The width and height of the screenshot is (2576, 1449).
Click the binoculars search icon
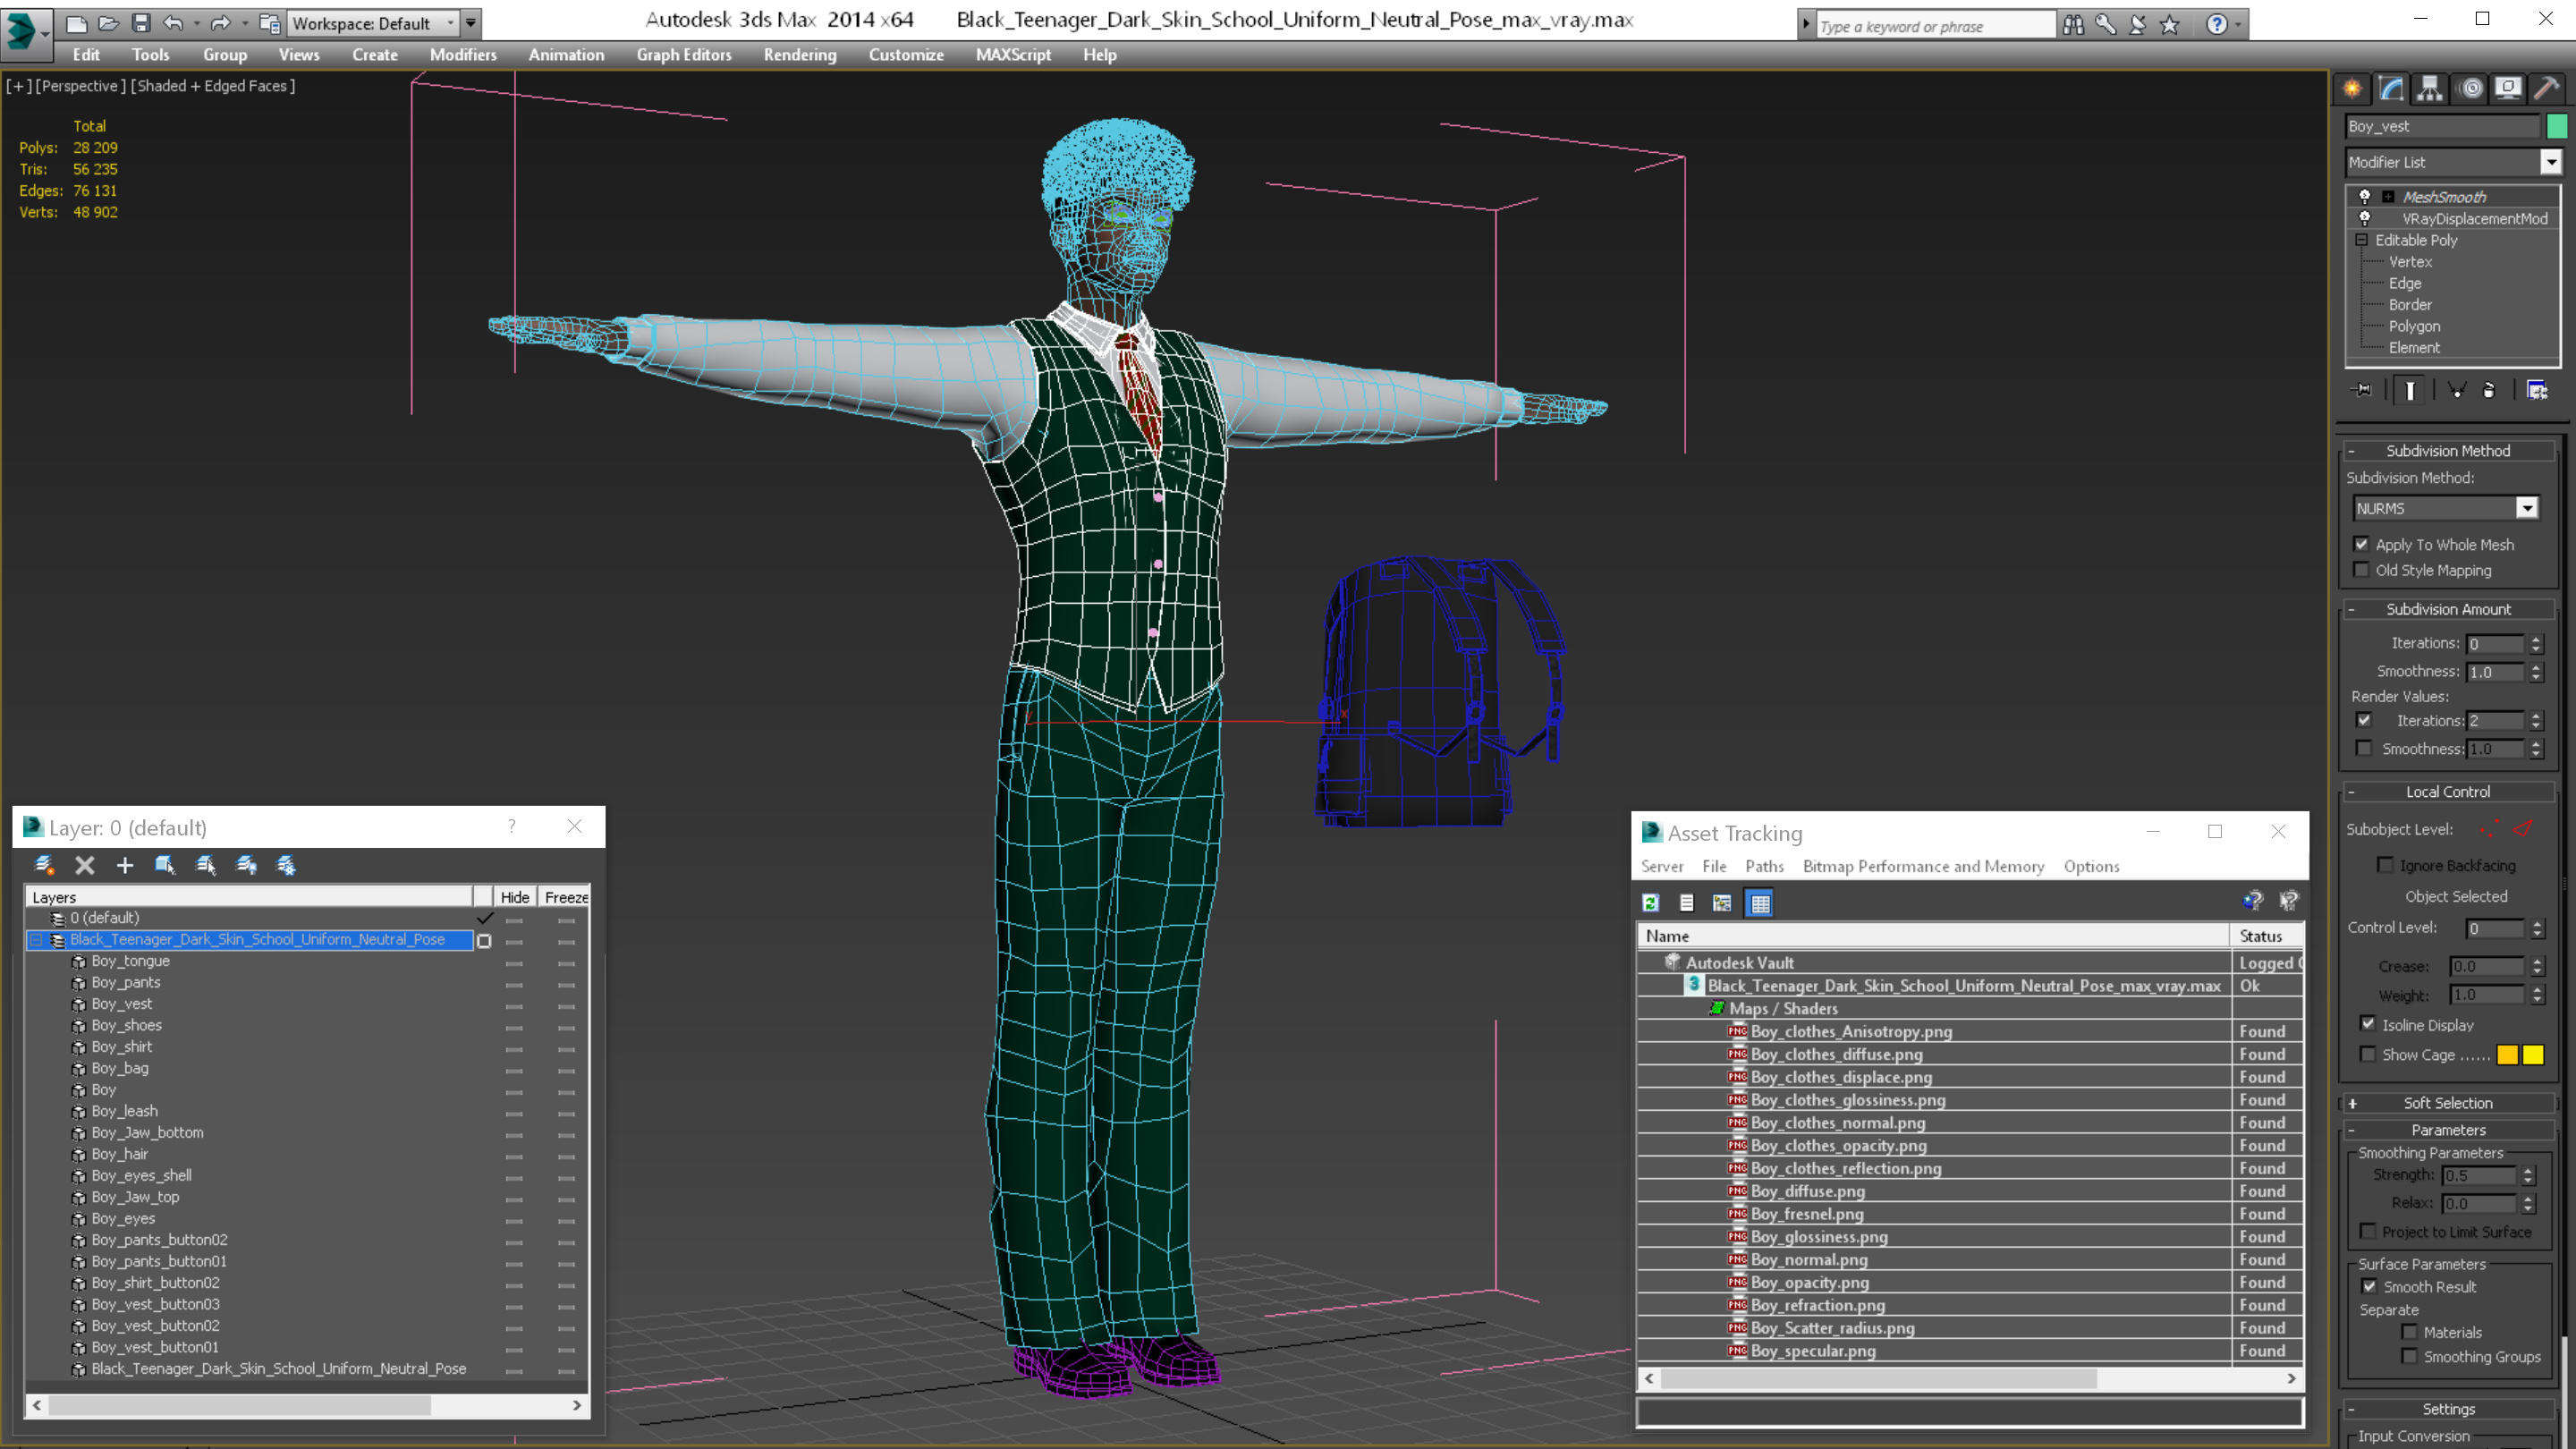[x=2073, y=25]
